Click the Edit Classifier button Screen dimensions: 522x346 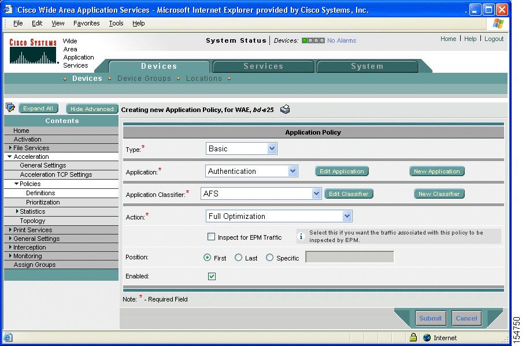[x=349, y=194]
